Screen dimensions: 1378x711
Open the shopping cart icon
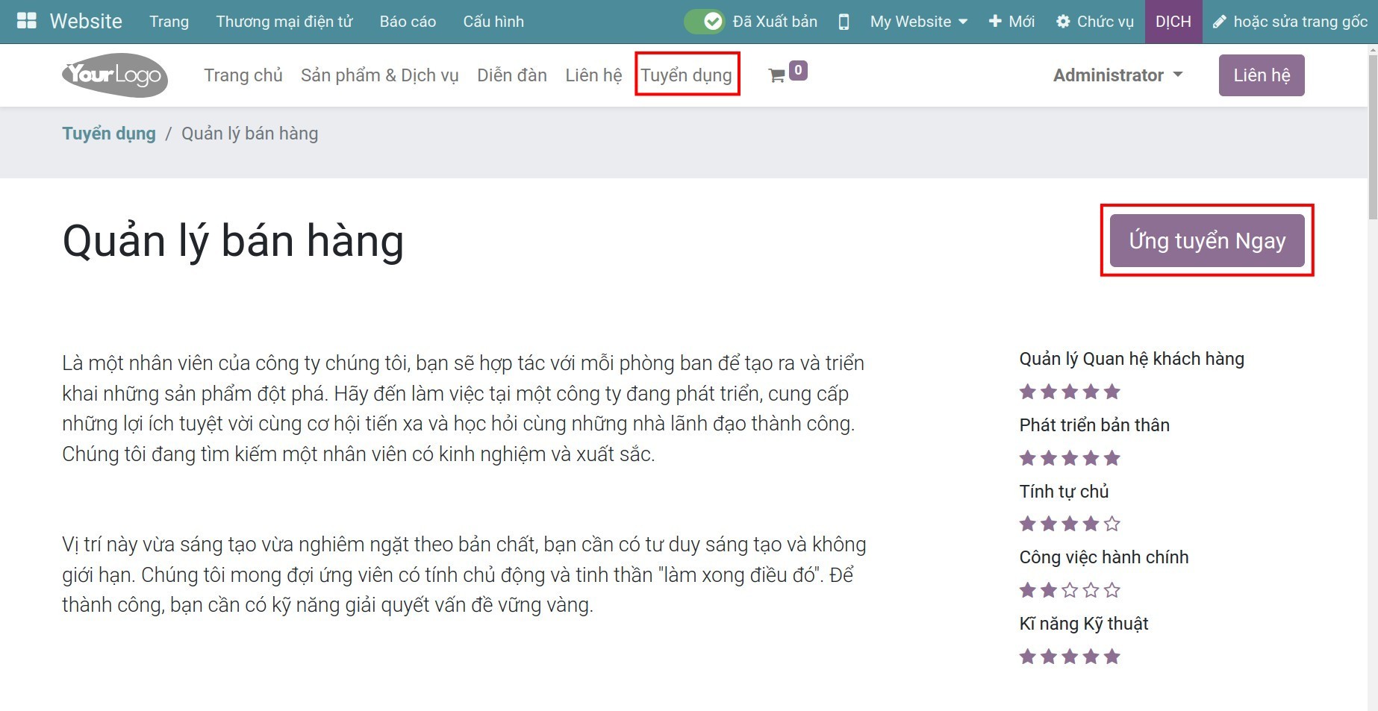tap(776, 75)
